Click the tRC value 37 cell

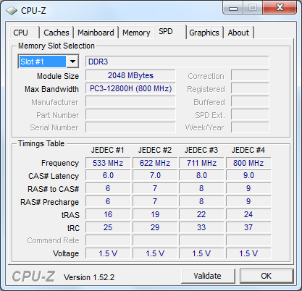tap(248, 227)
